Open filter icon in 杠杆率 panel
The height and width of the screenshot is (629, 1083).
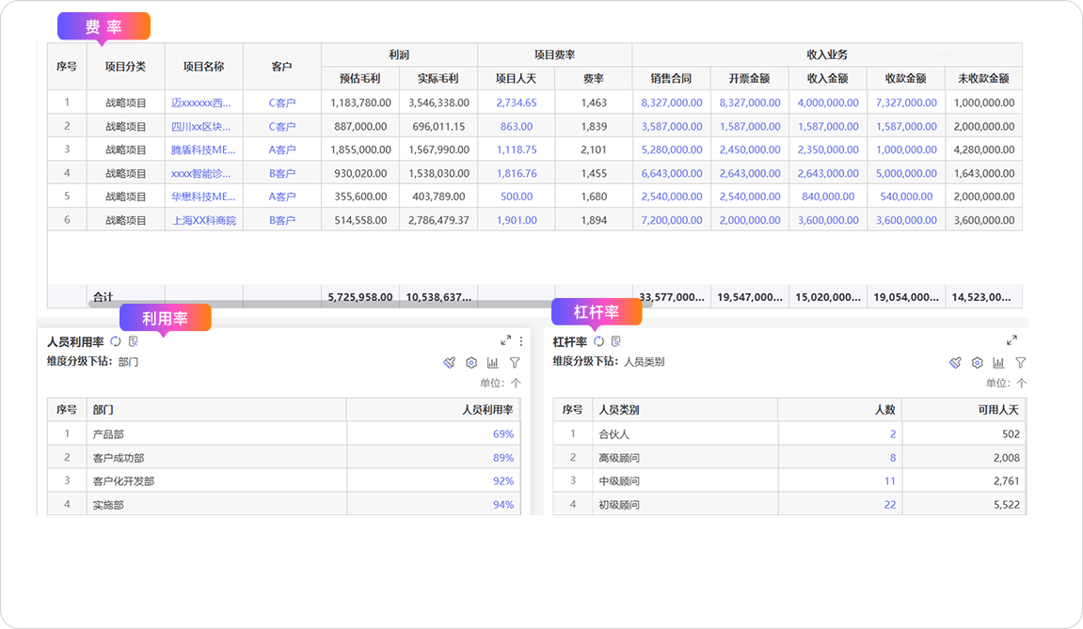point(1020,362)
